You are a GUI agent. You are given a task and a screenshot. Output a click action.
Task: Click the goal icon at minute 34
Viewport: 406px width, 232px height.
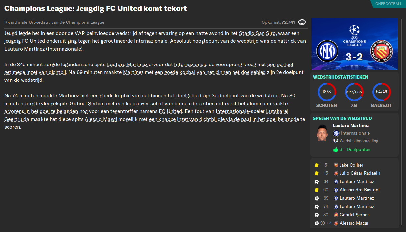(316, 181)
